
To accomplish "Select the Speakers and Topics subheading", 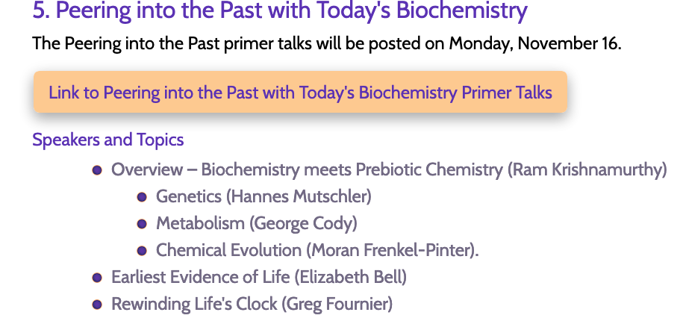I will (x=108, y=140).
